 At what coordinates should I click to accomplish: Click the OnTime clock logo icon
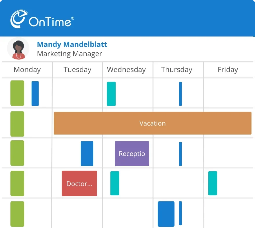point(19,19)
